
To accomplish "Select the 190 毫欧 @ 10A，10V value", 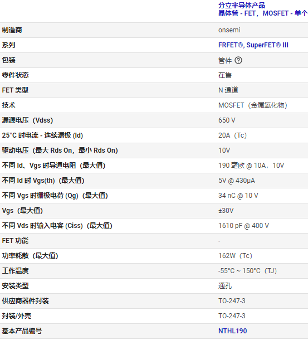I will coord(251,166).
